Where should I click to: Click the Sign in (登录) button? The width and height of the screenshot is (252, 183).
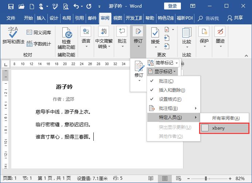click(172, 6)
